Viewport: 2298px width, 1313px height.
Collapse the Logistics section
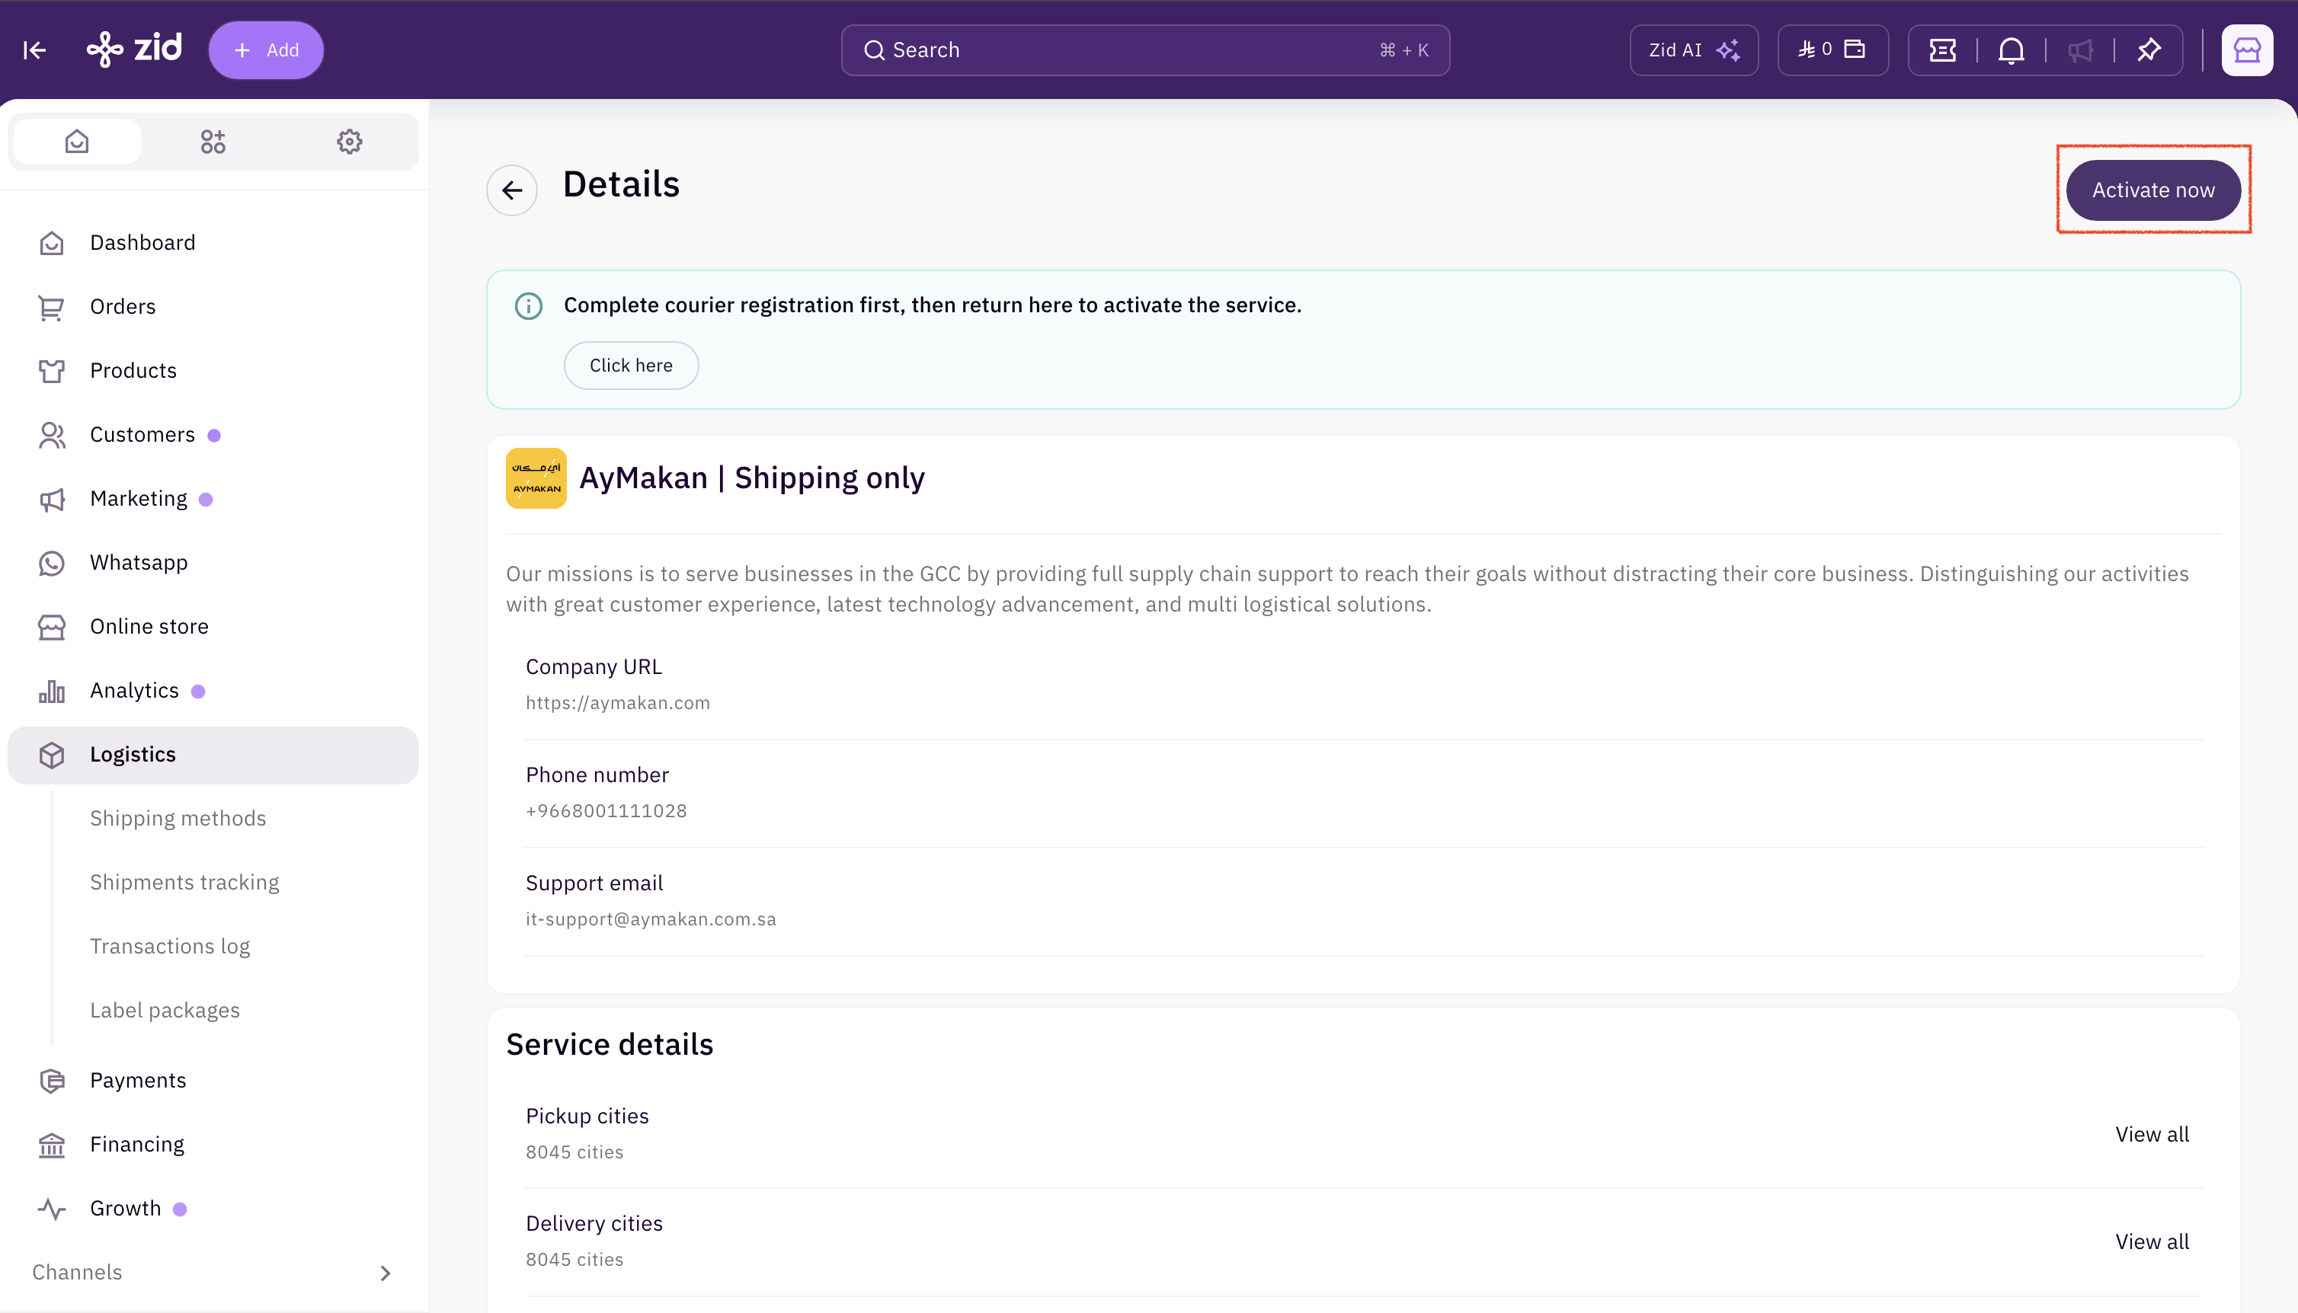(213, 755)
